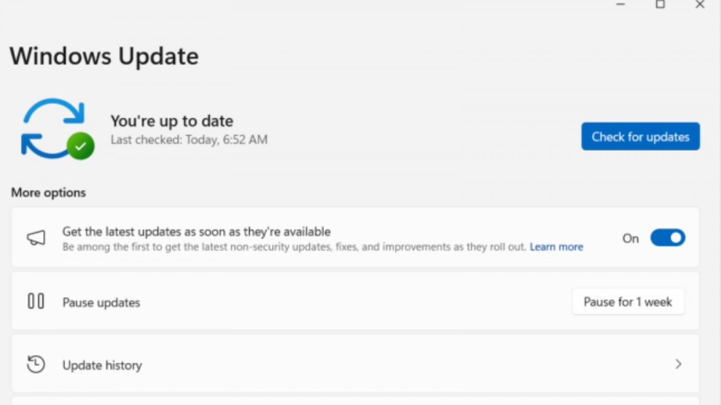Screen dimensions: 721x405
Task: Click the You're up to date status text
Action: pyautogui.click(x=172, y=121)
